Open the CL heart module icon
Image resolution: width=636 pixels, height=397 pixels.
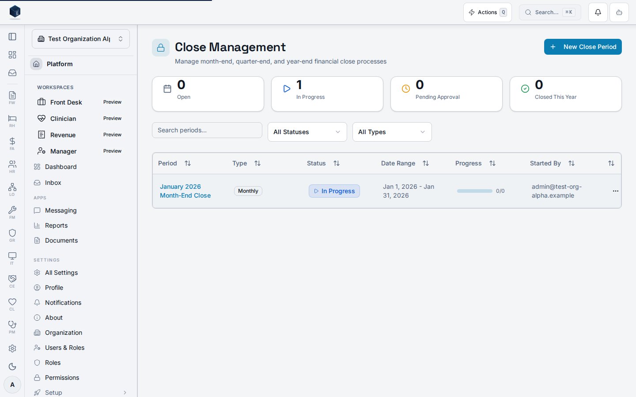[12, 304]
